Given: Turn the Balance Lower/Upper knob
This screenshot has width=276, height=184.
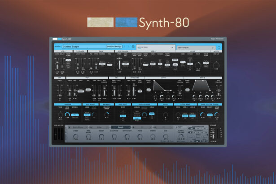Looking at the screenshot, I should click(107, 114).
